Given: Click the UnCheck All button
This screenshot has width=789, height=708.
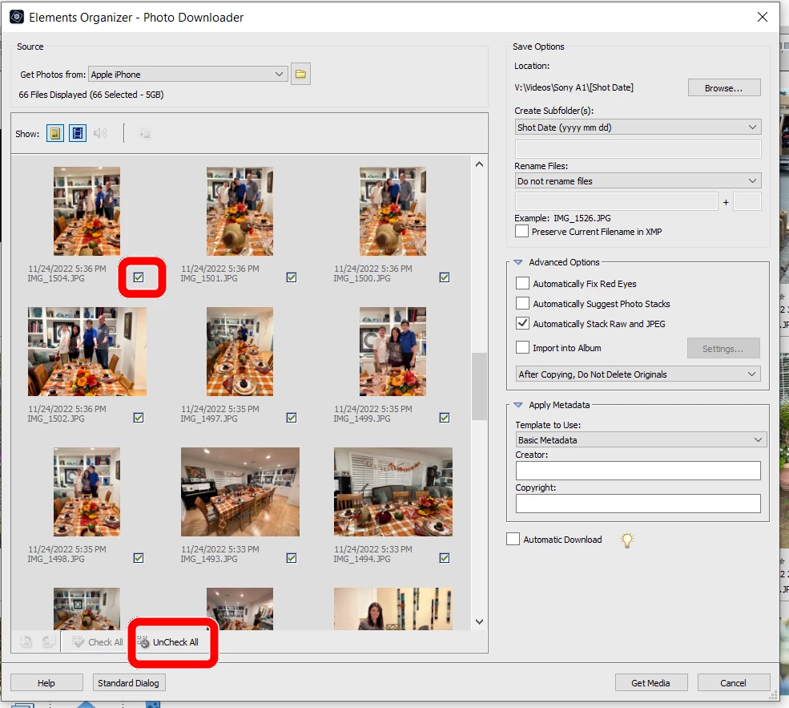Looking at the screenshot, I should [x=168, y=642].
